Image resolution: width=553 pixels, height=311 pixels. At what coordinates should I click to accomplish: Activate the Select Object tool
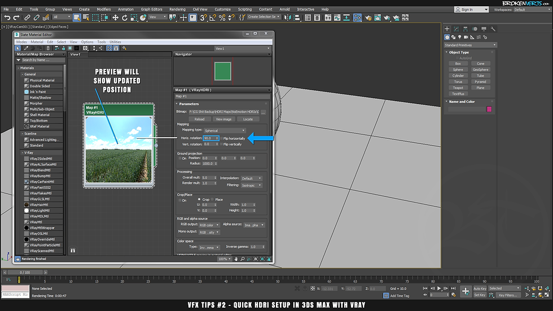pos(77,17)
